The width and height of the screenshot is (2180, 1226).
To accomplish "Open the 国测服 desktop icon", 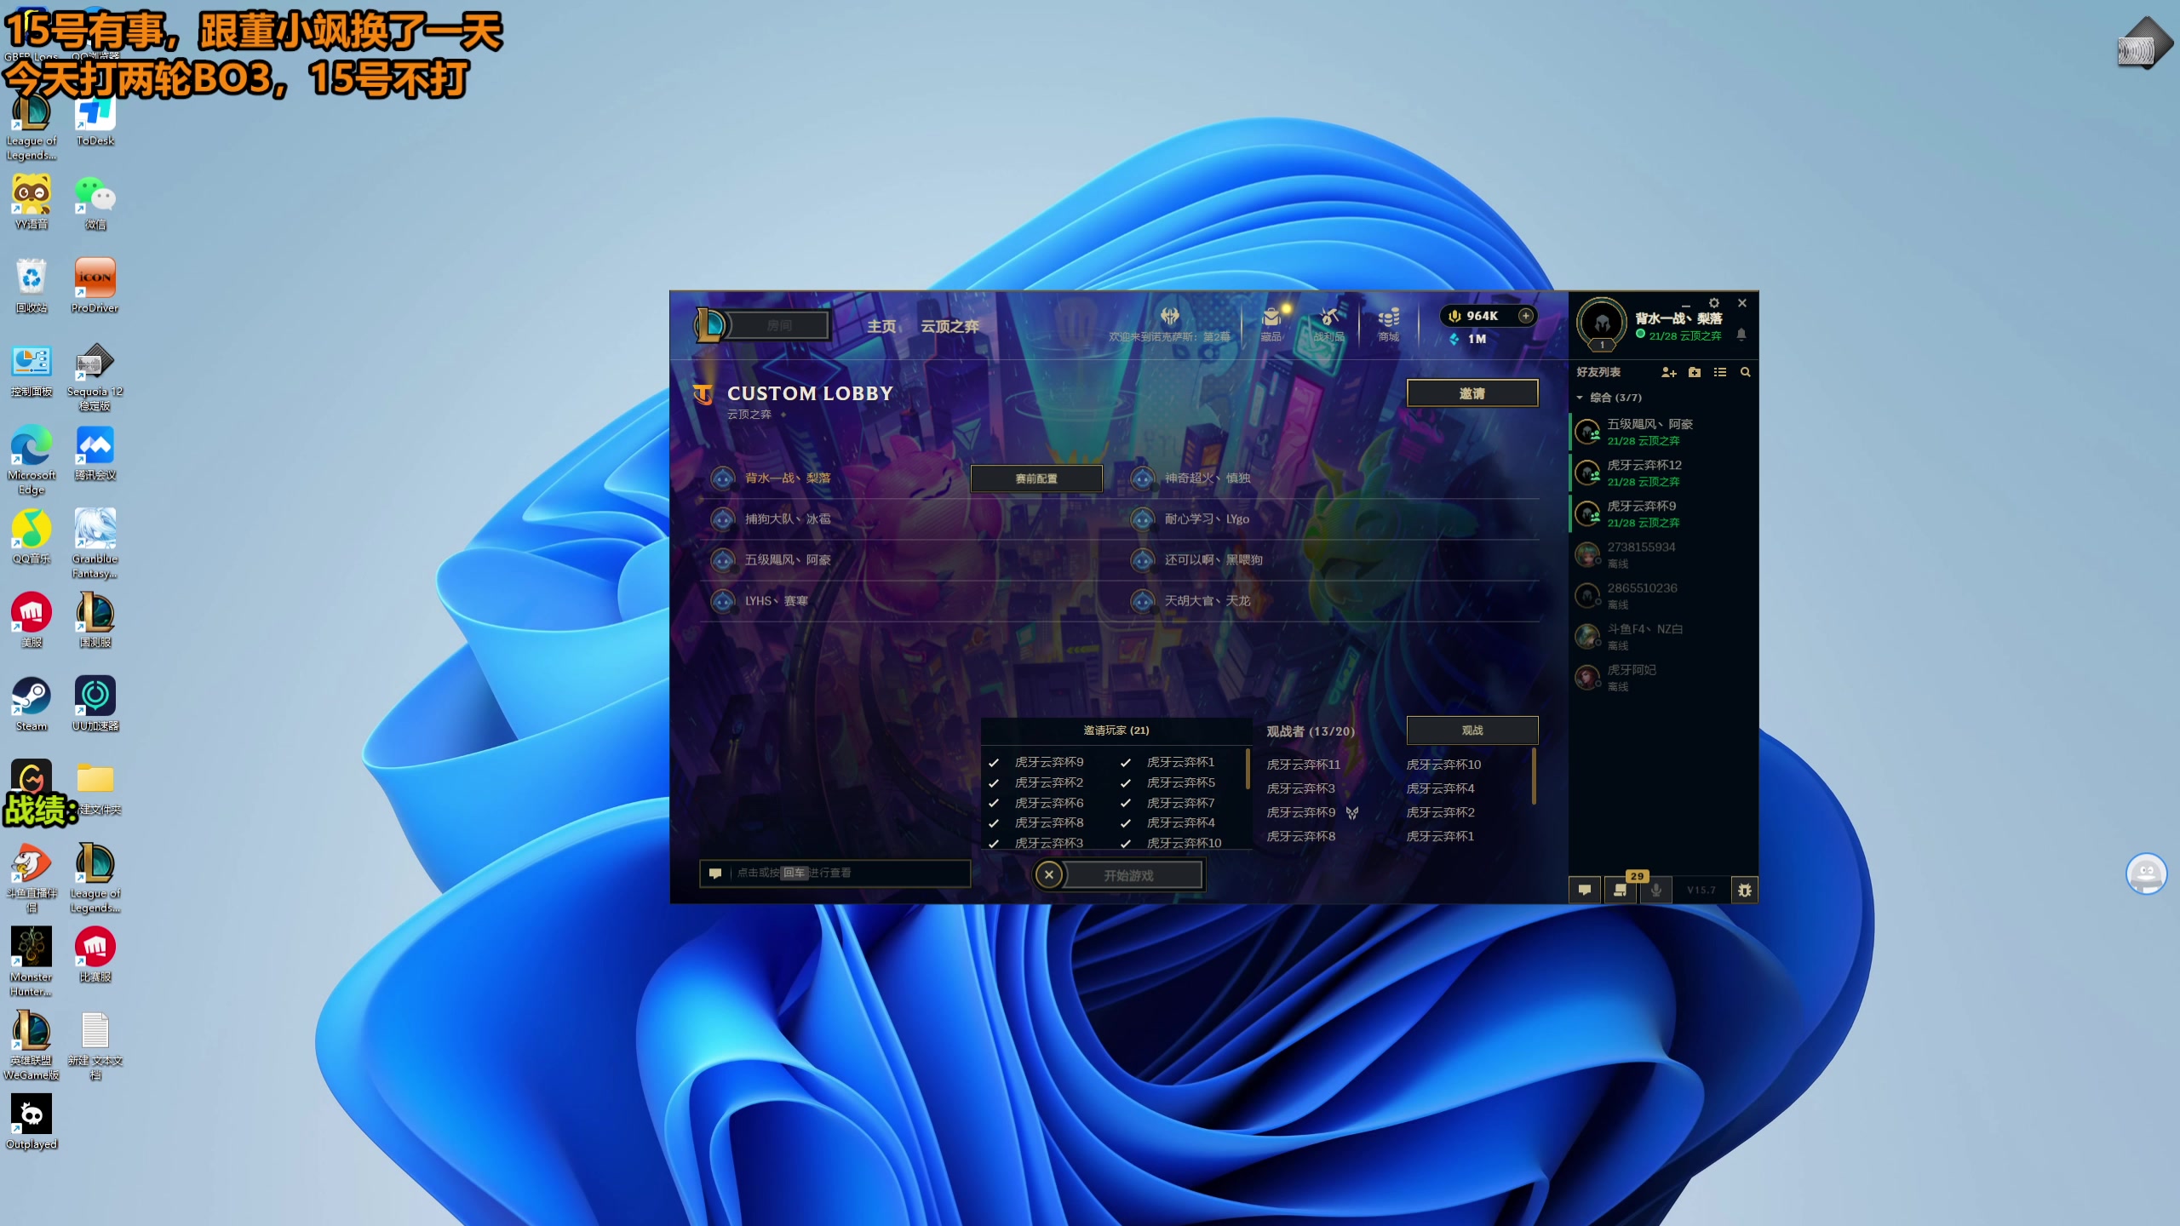I will pyautogui.click(x=95, y=621).
